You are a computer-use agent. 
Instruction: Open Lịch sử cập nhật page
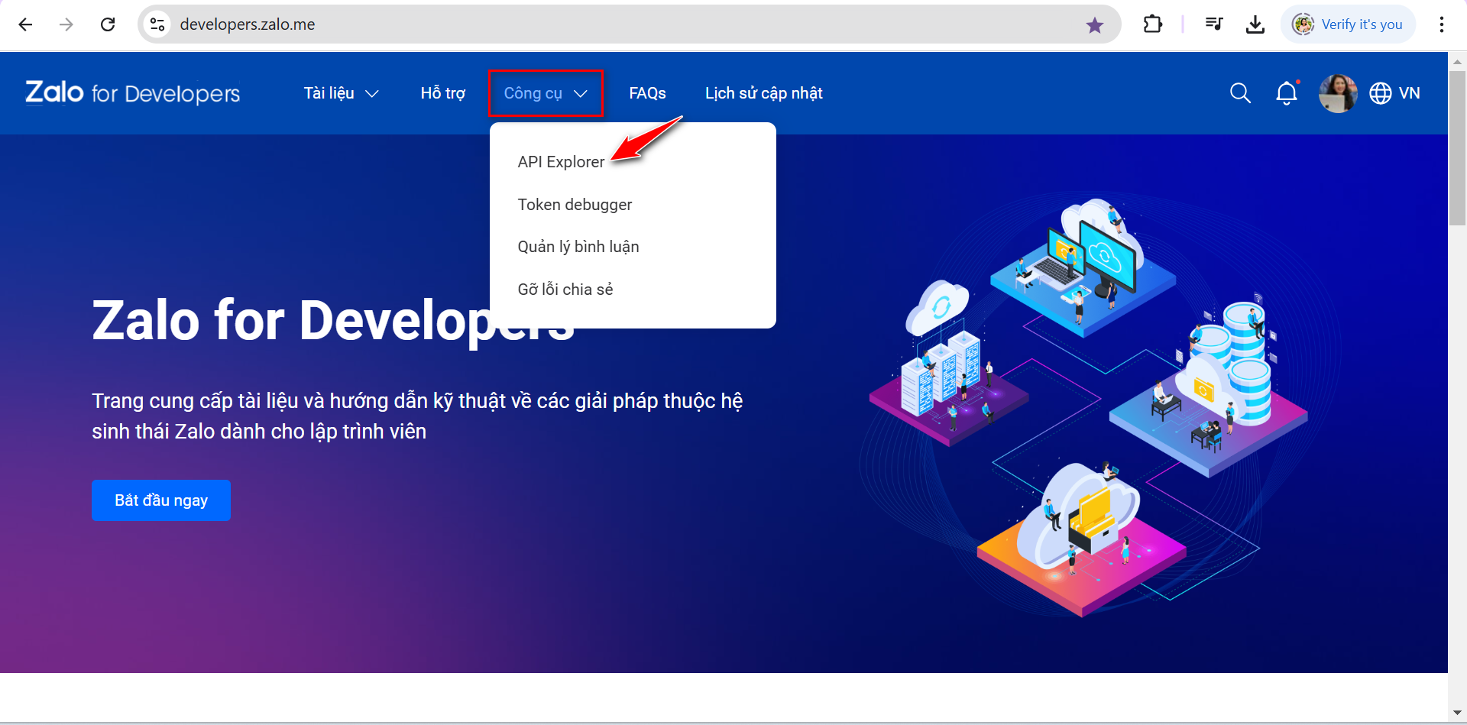pos(763,92)
